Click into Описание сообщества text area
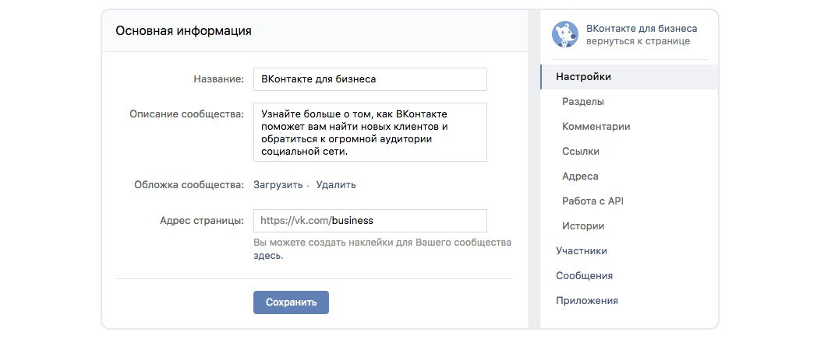Screen dimensions: 817x339 pyautogui.click(x=370, y=132)
